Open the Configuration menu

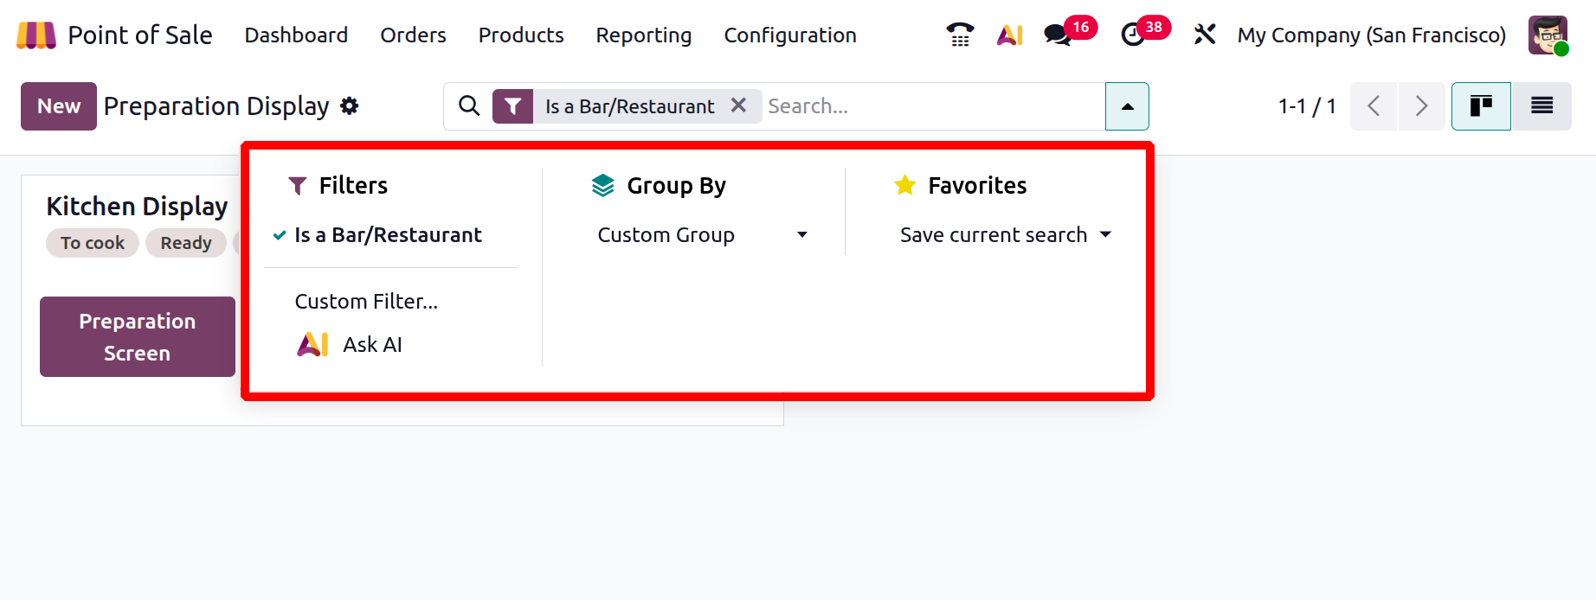tap(789, 35)
